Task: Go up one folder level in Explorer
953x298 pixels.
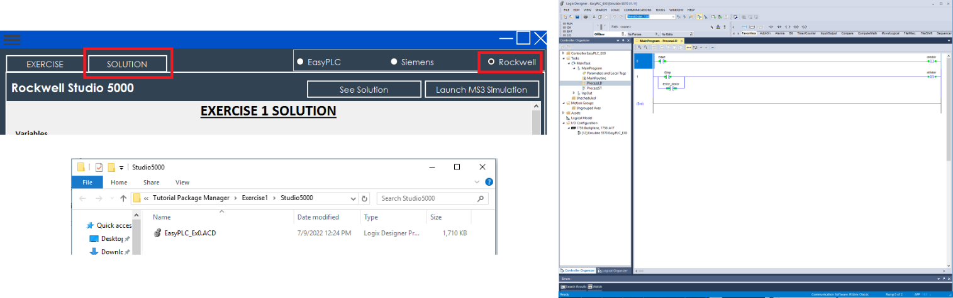Action: (x=123, y=198)
